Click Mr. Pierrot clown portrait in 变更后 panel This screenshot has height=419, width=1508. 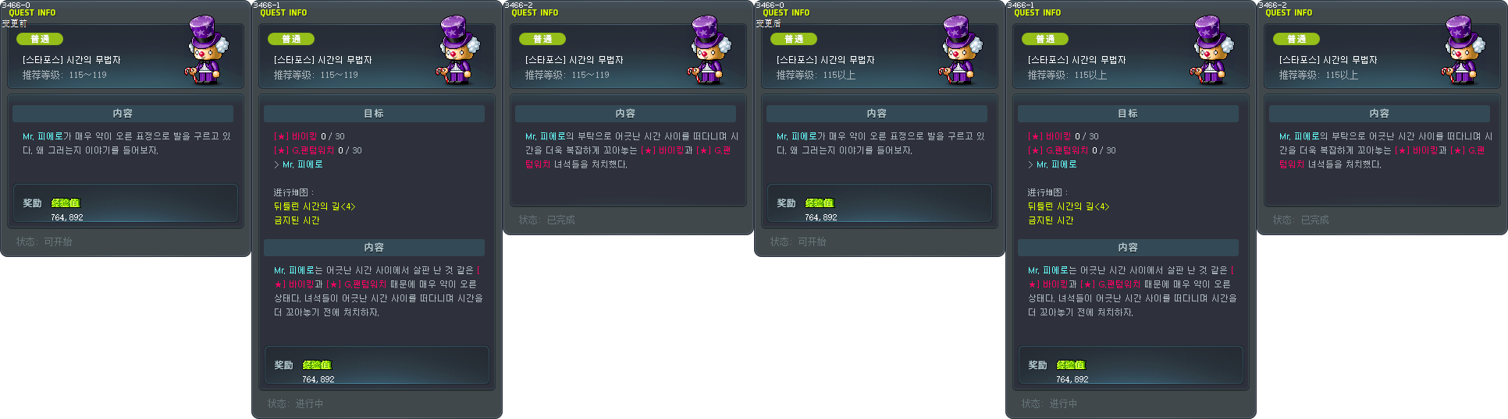[x=961, y=50]
